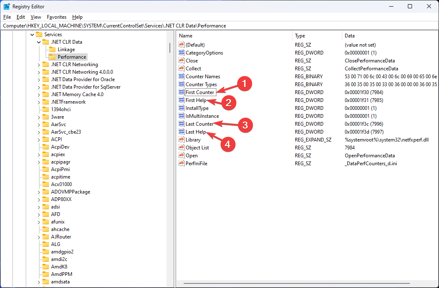Select the 1394ohci key
Image resolution: width=439 pixels, height=288 pixels.
61,109
